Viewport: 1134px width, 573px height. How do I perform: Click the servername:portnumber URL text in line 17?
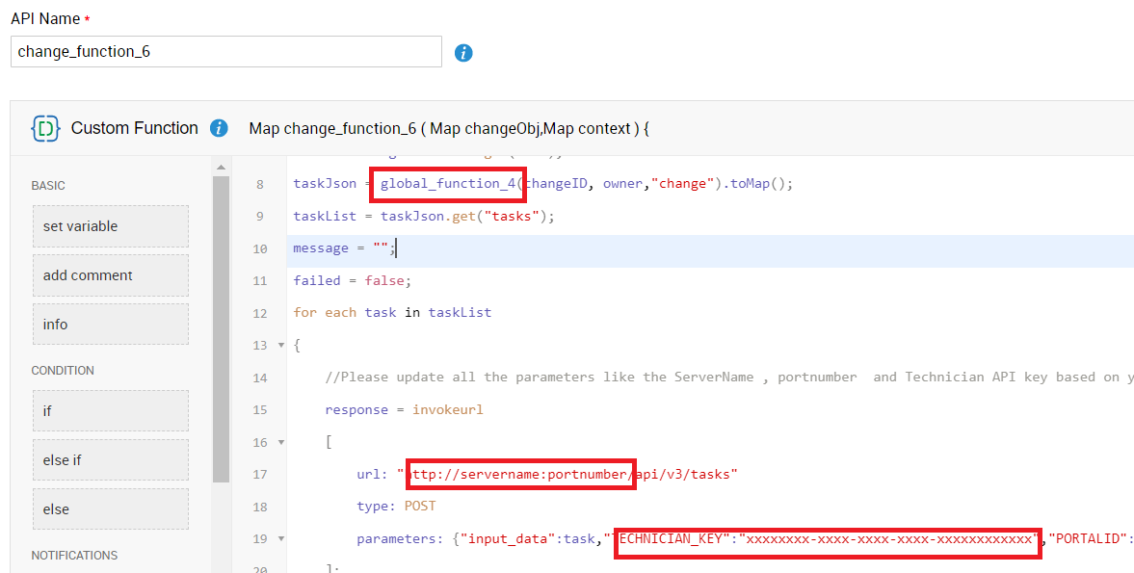coord(520,474)
